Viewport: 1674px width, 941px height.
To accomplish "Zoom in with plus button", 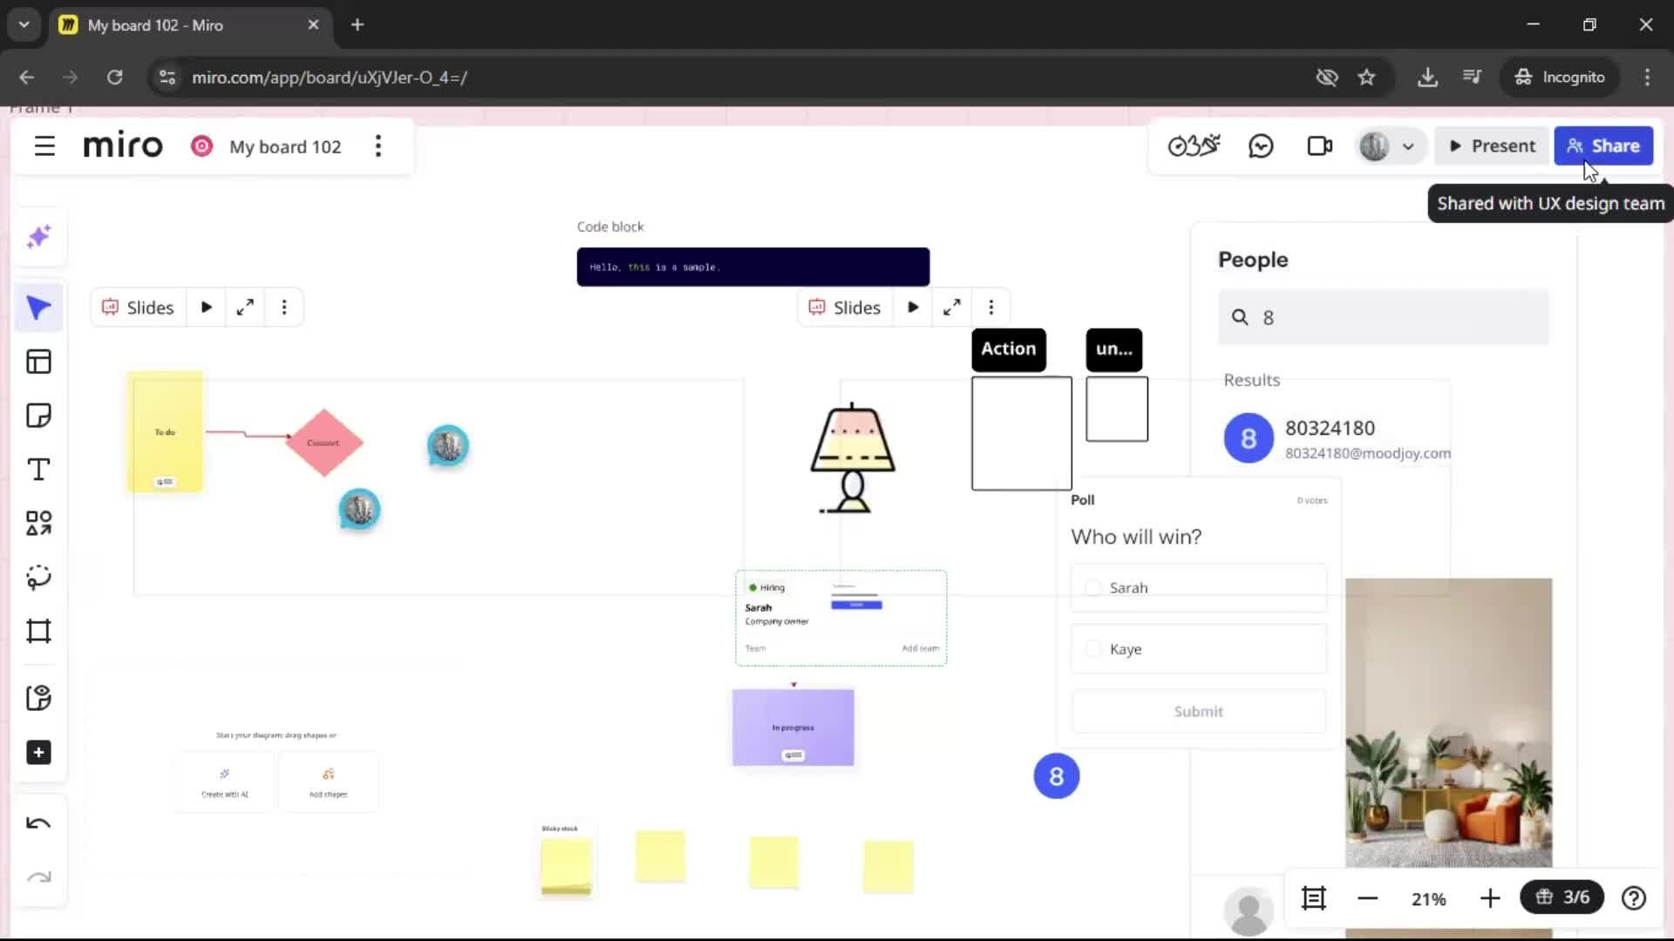I will coord(1490,898).
